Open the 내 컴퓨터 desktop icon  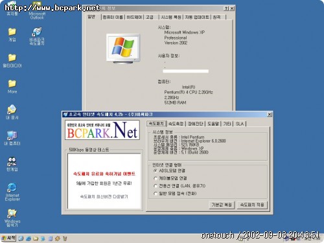pos(12,138)
